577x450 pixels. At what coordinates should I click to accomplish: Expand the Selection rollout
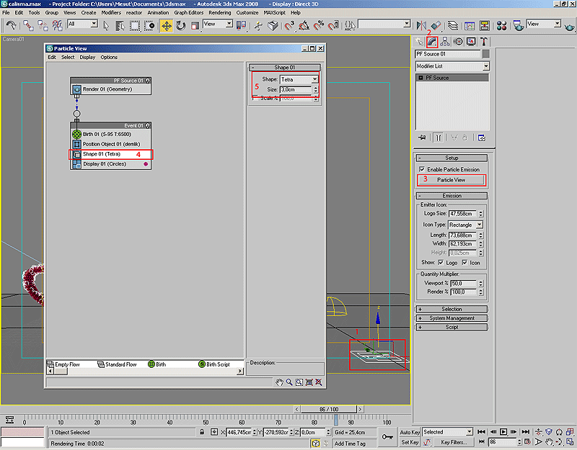[452, 309]
